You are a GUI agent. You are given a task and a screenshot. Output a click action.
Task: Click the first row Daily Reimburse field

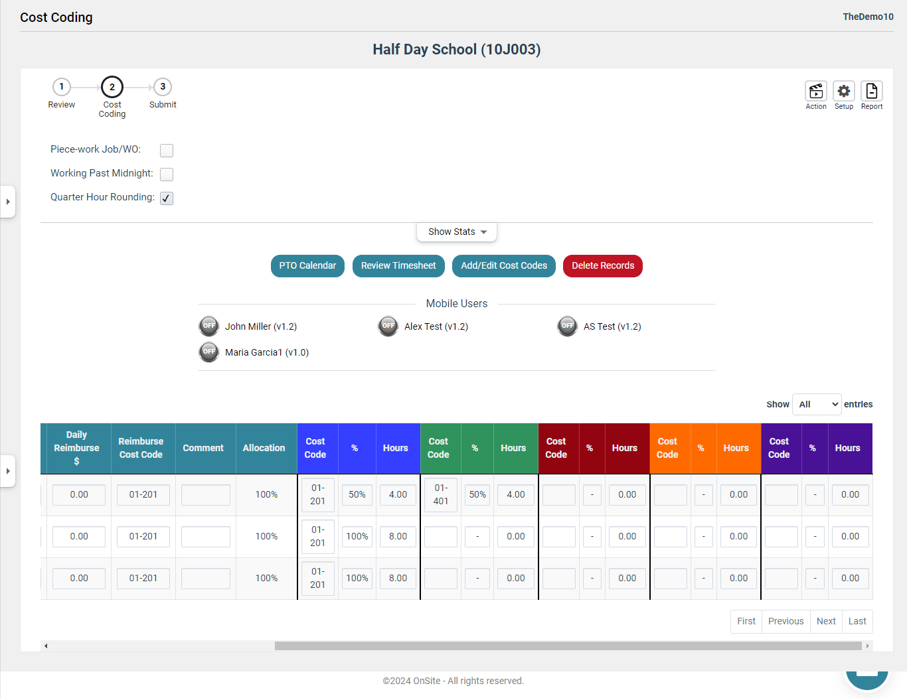tap(79, 495)
